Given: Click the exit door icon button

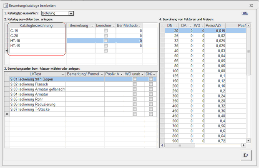Looking at the screenshot, I should 246,155.
